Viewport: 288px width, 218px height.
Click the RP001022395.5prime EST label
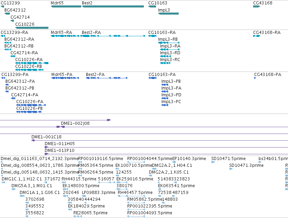click(150, 206)
